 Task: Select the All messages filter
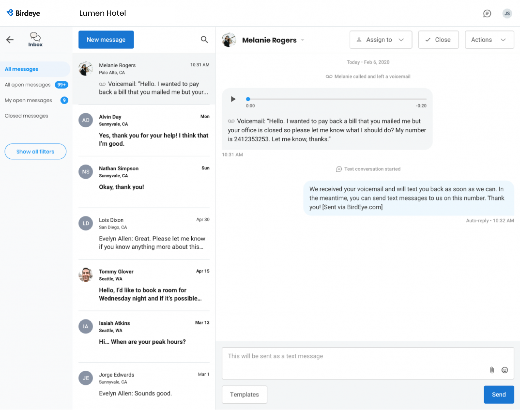click(x=21, y=69)
